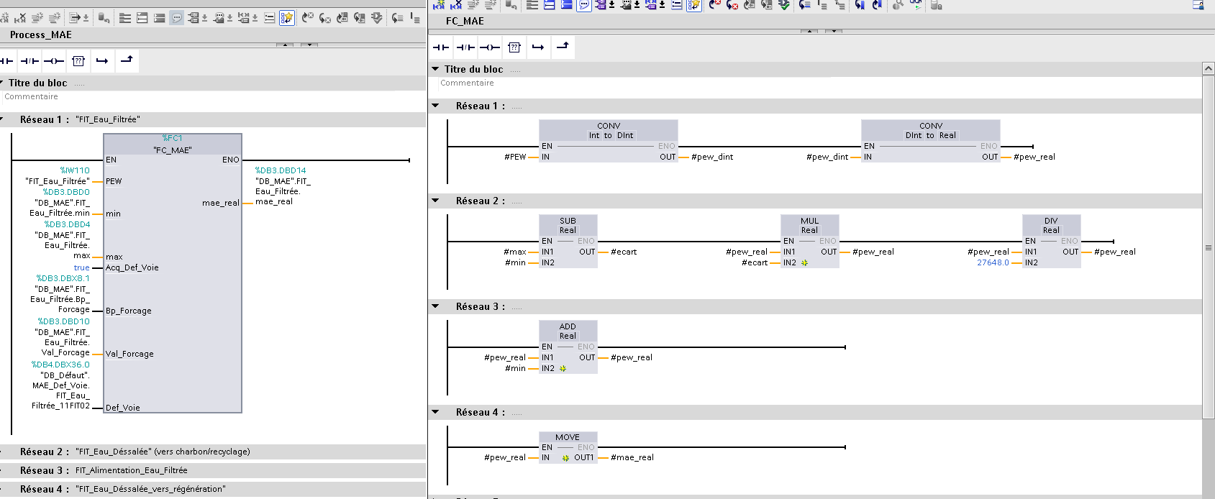The width and height of the screenshot is (1215, 499).
Task: Toggle favorites bar display in FC_MAE toolbar
Action: tap(693, 5)
